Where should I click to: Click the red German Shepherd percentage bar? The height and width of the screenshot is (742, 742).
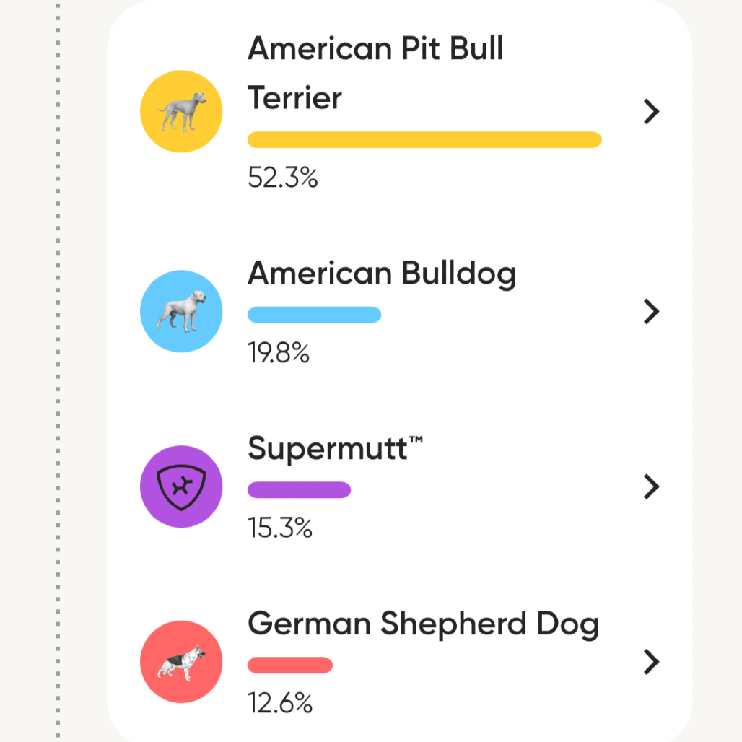click(x=290, y=665)
